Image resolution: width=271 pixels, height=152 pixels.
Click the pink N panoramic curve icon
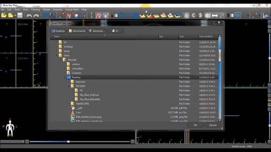pos(98,16)
